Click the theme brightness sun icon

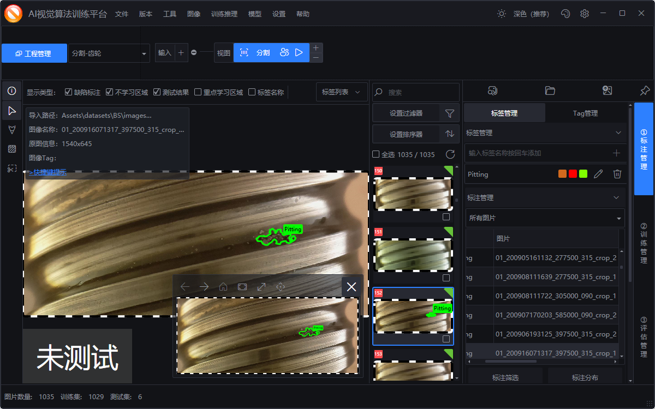(502, 14)
